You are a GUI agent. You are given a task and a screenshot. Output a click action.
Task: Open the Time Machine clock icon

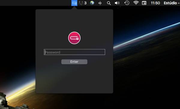point(127,3)
